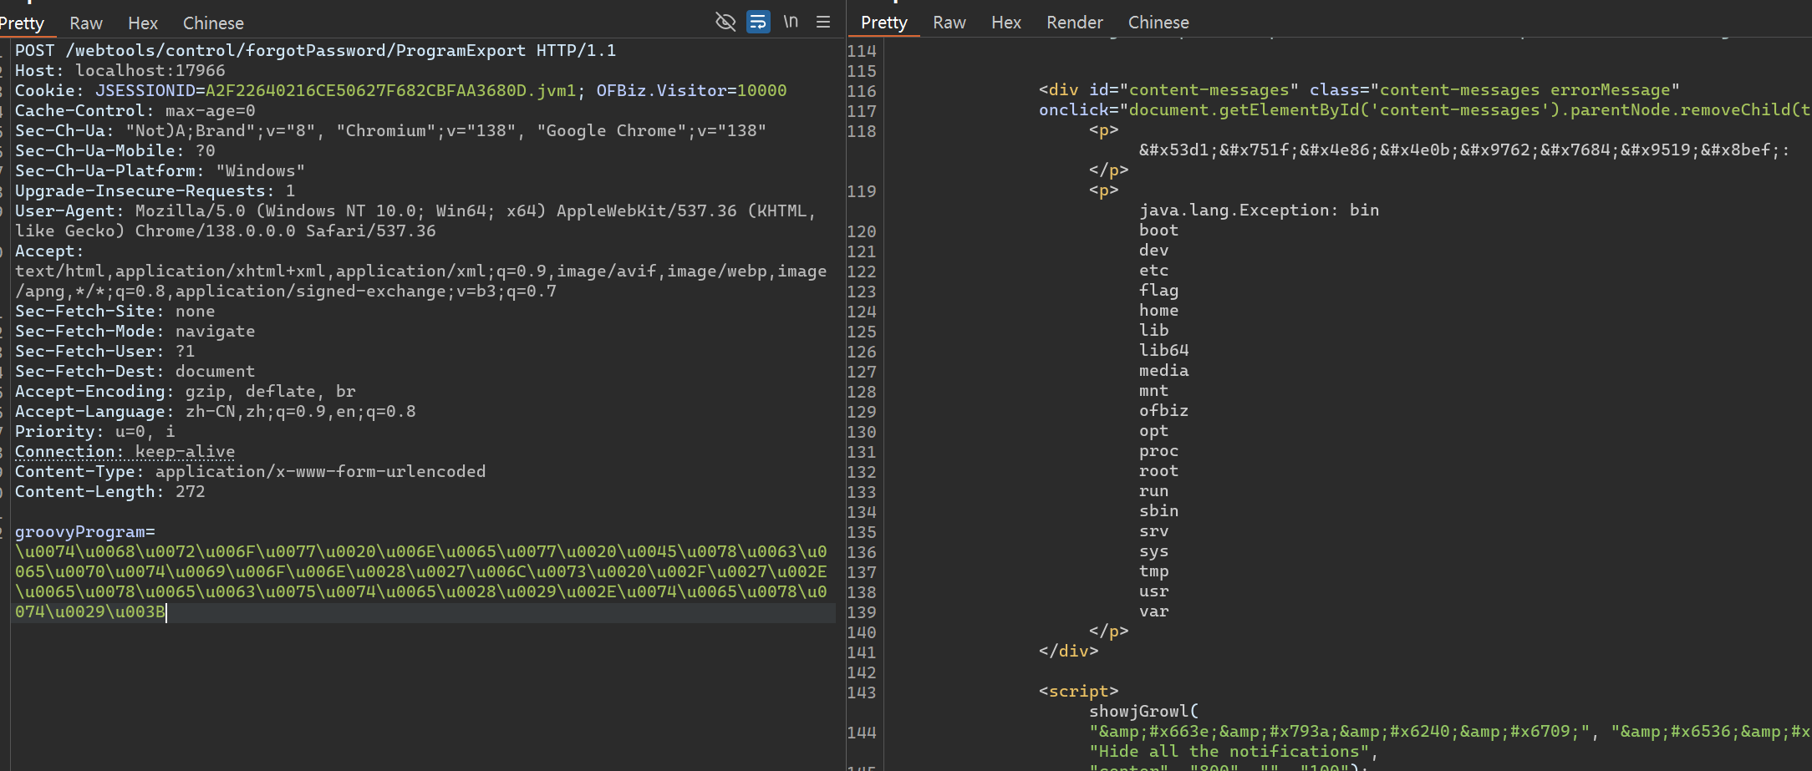Open the response Render tab
This screenshot has height=771, width=1812.
[1075, 23]
